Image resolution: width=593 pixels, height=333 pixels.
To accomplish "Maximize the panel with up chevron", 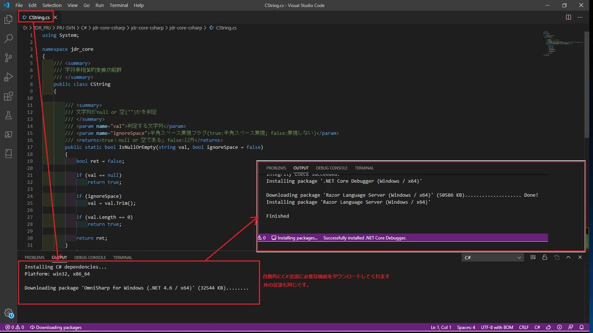I will coord(568,257).
